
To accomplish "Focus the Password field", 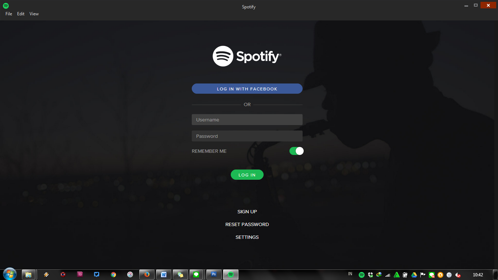I will click(247, 136).
